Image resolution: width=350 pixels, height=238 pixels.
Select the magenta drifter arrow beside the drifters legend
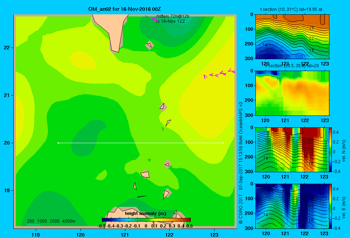(154, 19)
